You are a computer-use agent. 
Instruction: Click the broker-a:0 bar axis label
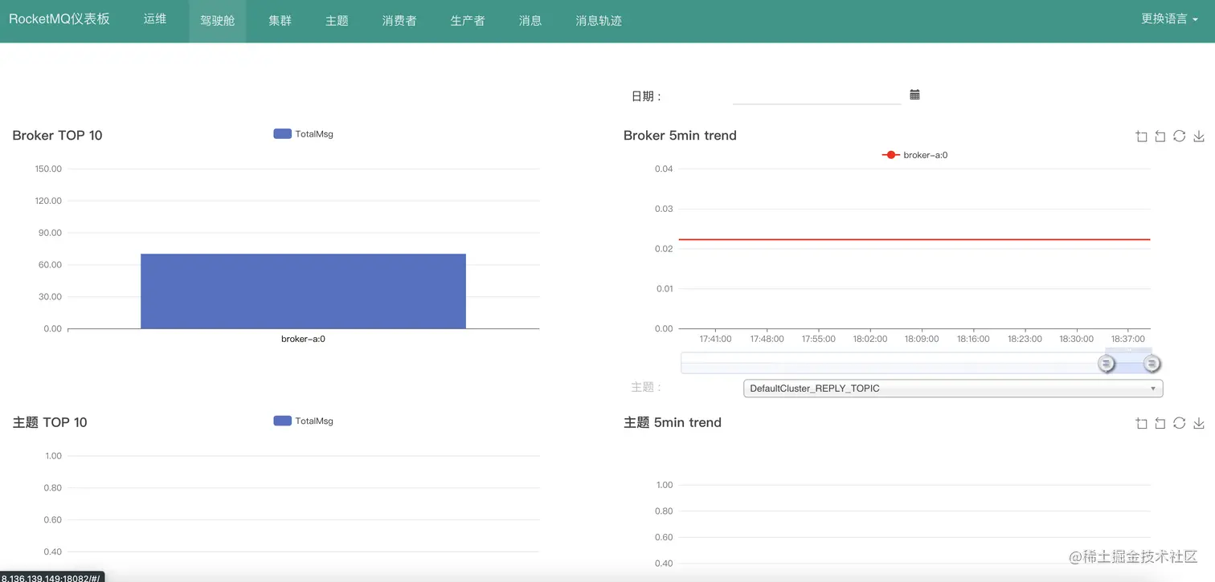point(303,339)
